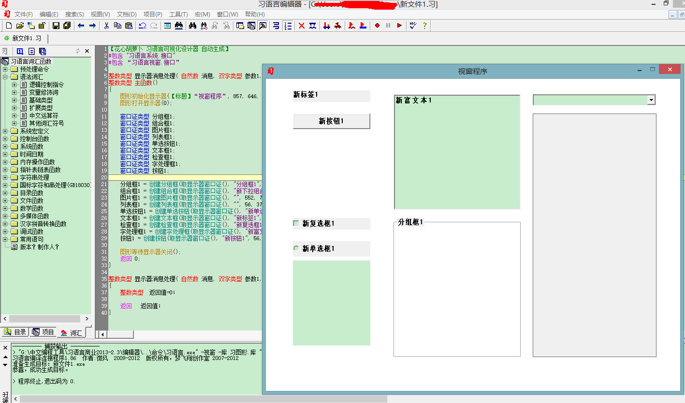Click inside the 新富文本1 rich text box

[457, 152]
